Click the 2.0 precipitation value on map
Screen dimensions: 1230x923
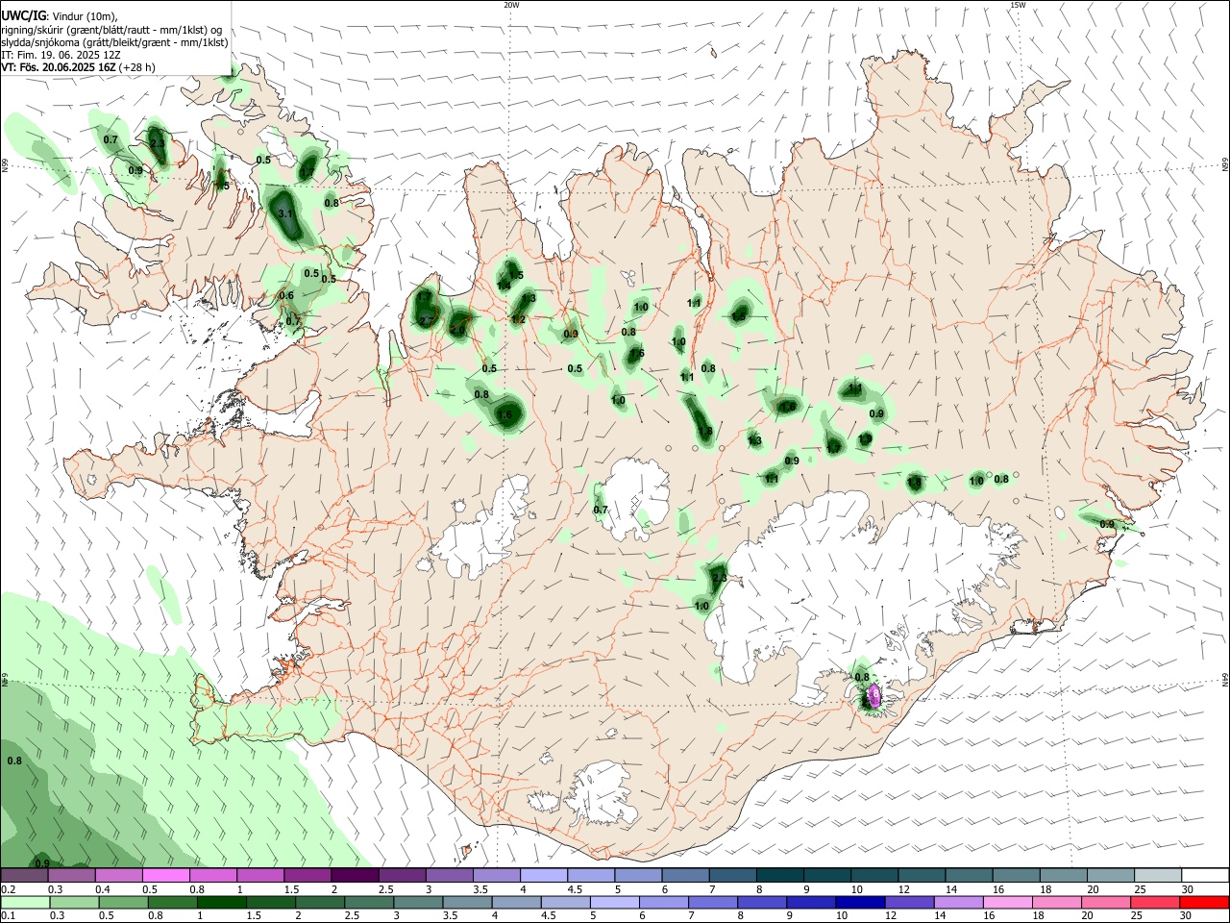[x=457, y=331]
